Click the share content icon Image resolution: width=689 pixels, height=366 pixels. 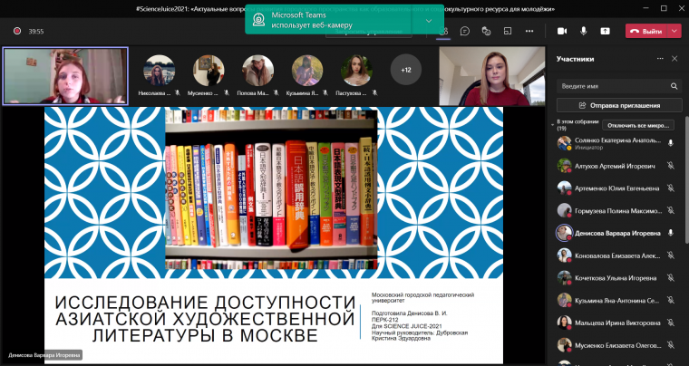pyautogui.click(x=605, y=31)
